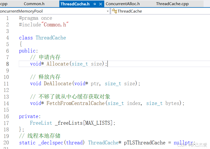210x149 pixels.
Task: Open the ConcurrentAlloc.h tab
Action: pyautogui.click(x=122, y=4)
